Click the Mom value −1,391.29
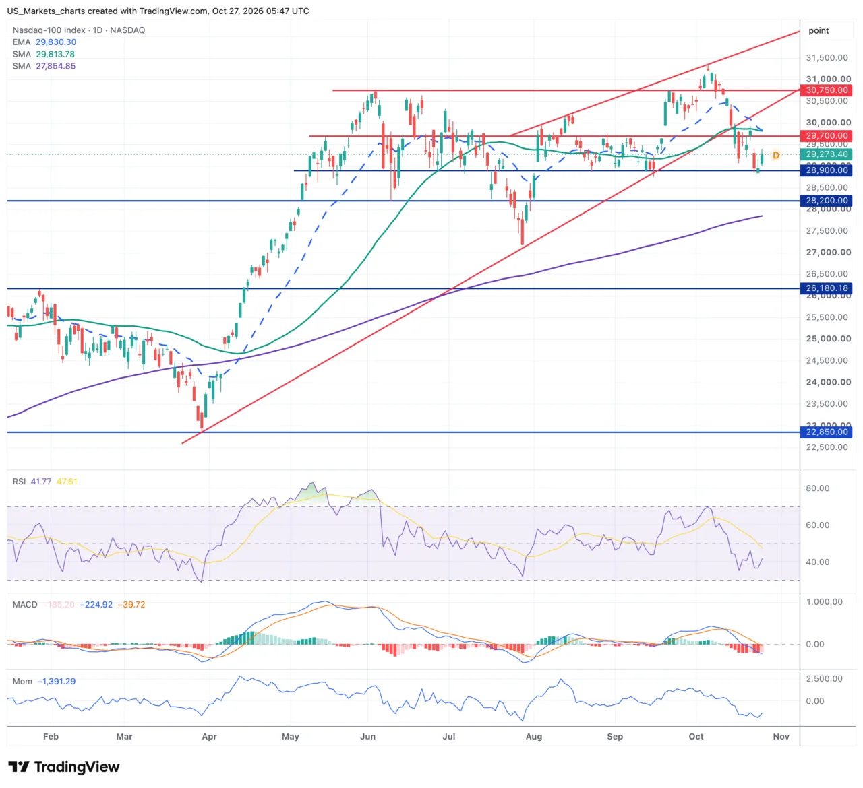 (x=56, y=682)
